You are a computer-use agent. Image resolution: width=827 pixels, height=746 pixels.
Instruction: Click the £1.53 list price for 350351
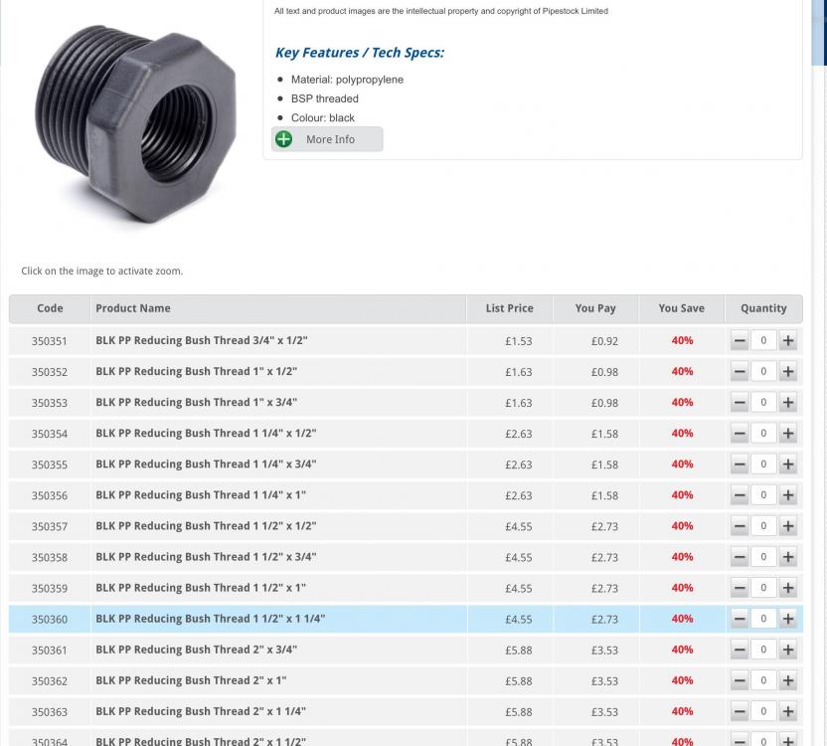click(519, 341)
